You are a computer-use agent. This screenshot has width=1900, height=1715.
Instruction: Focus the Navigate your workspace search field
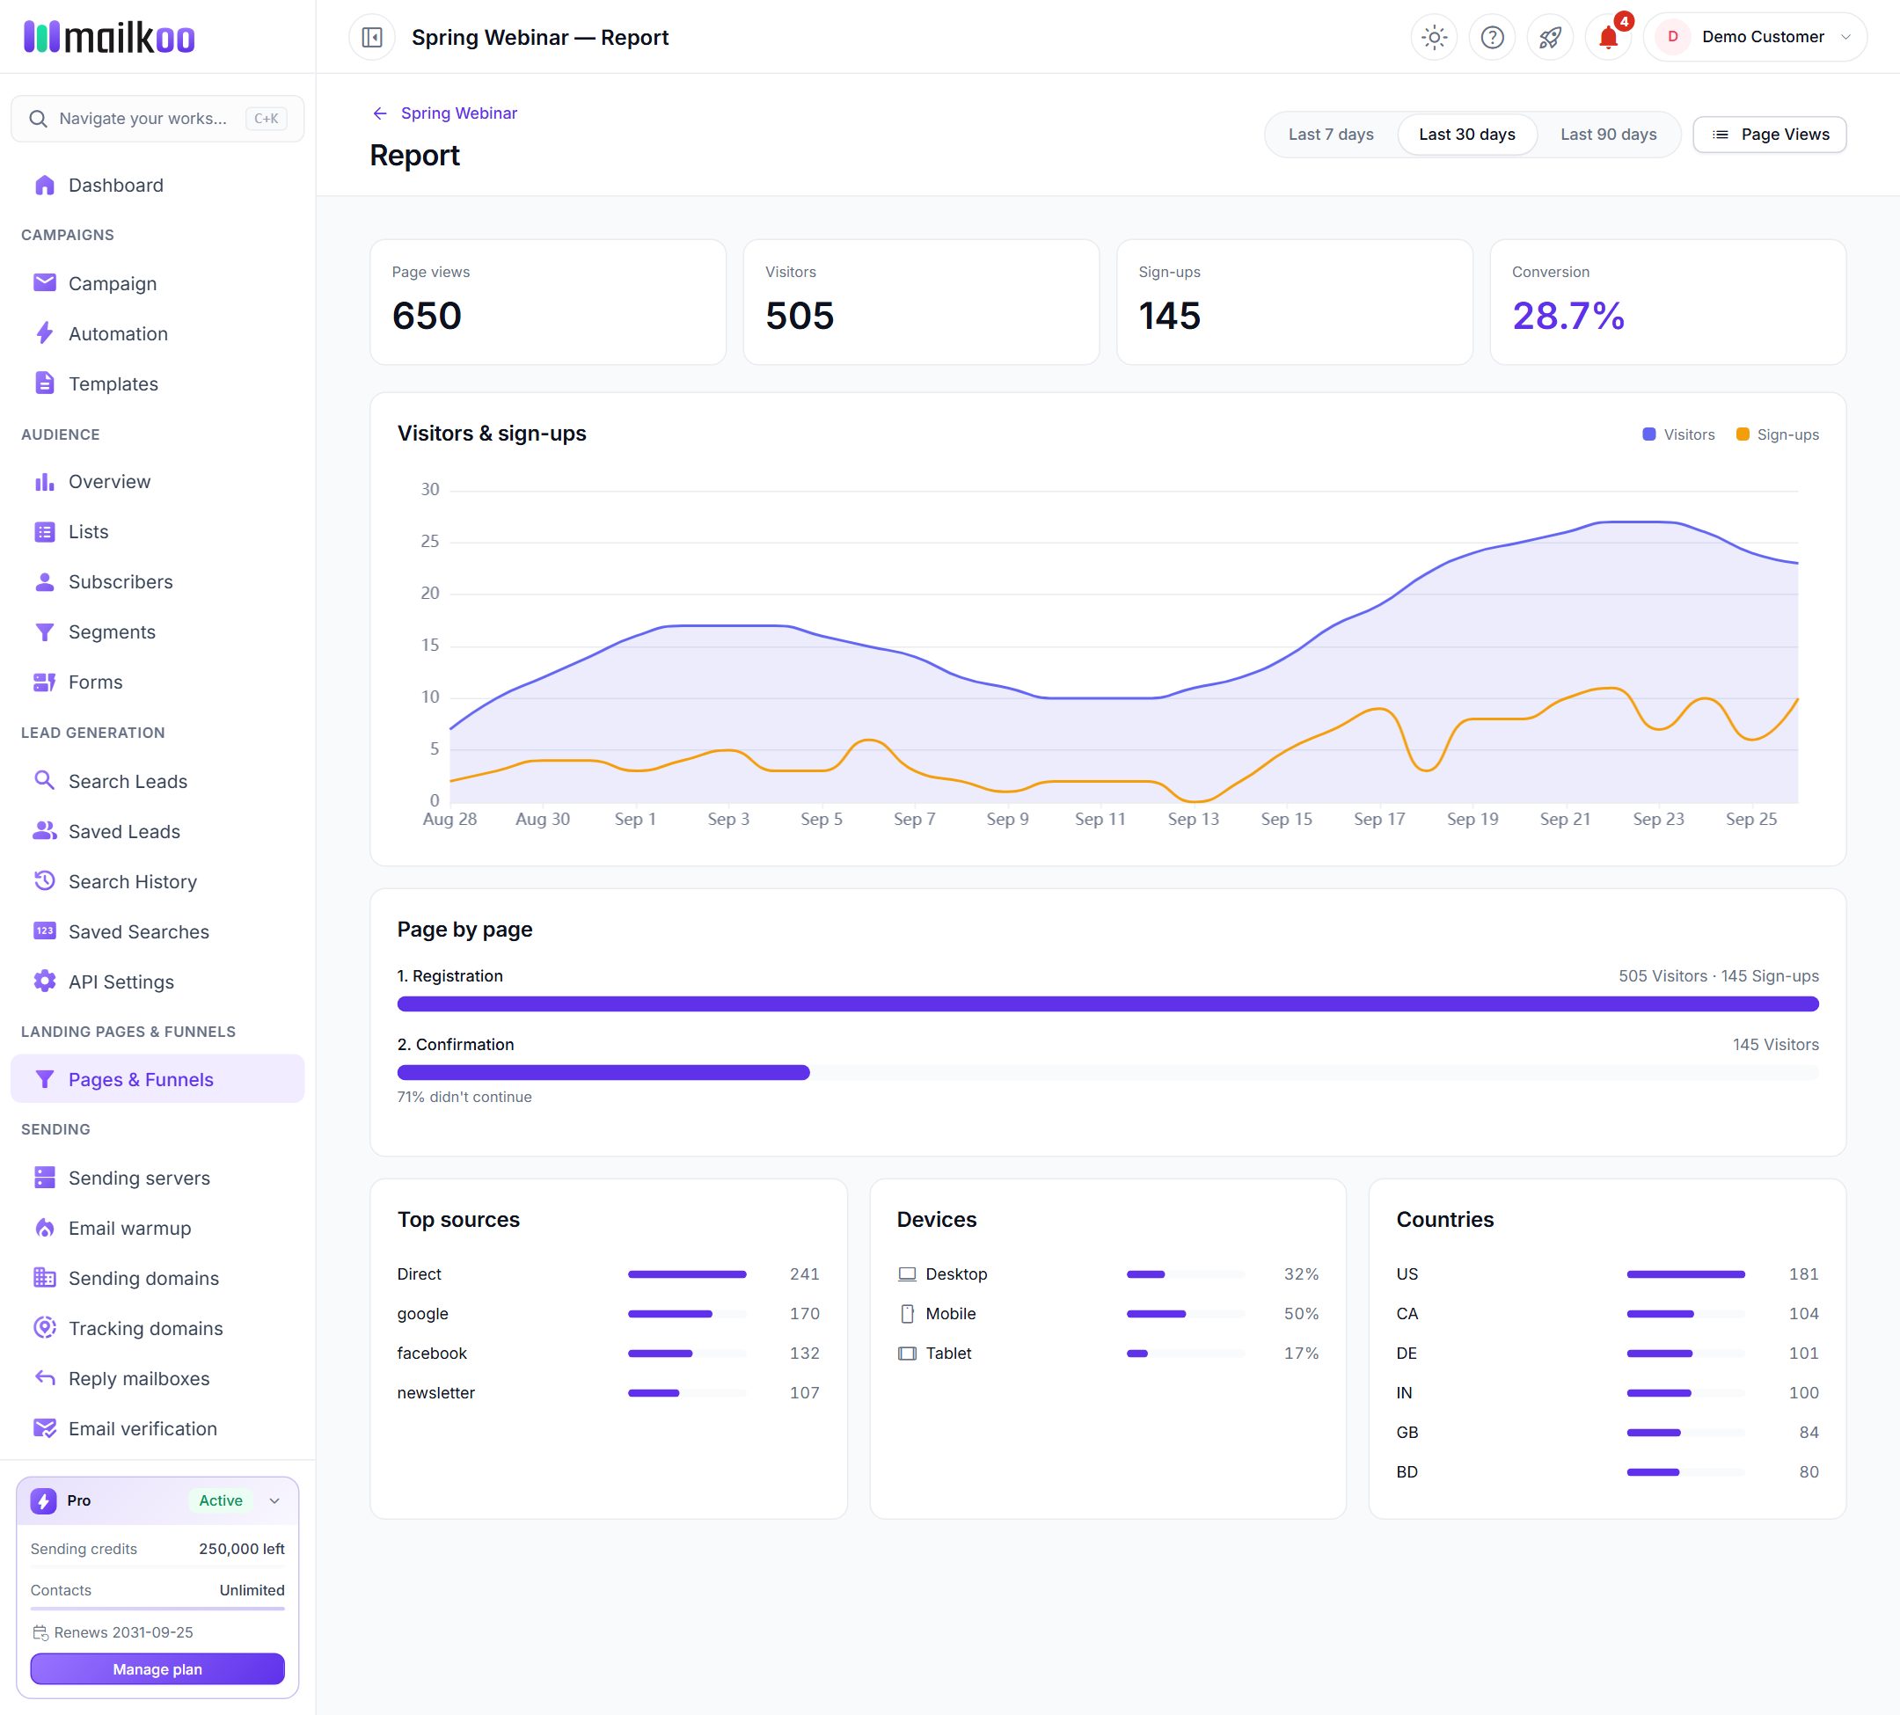click(157, 119)
